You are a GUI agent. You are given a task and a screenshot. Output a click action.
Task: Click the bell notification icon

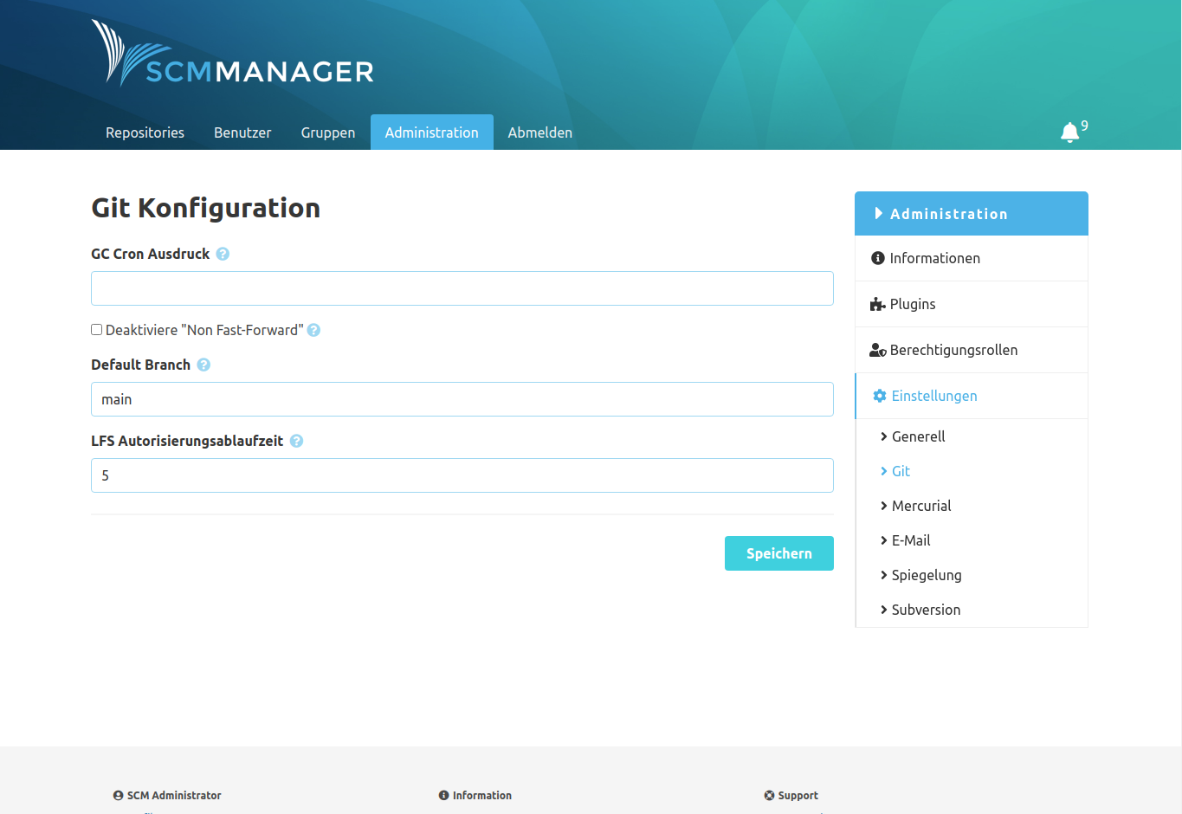(x=1068, y=132)
